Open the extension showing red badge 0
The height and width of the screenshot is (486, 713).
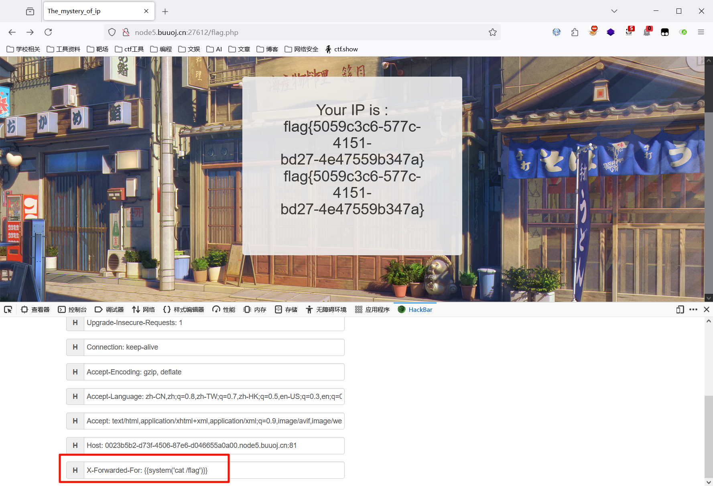tap(647, 31)
